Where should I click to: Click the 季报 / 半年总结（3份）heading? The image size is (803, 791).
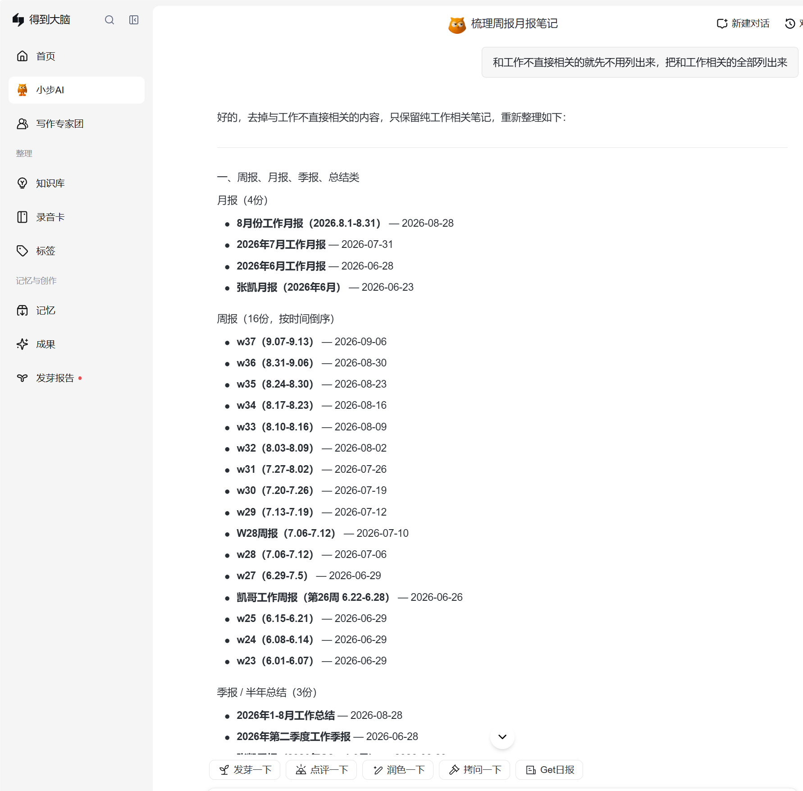click(267, 692)
